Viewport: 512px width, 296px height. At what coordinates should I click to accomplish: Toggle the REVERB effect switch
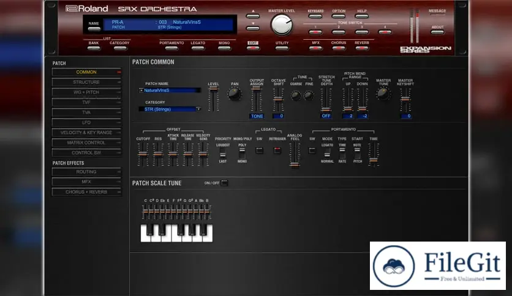pos(361,48)
